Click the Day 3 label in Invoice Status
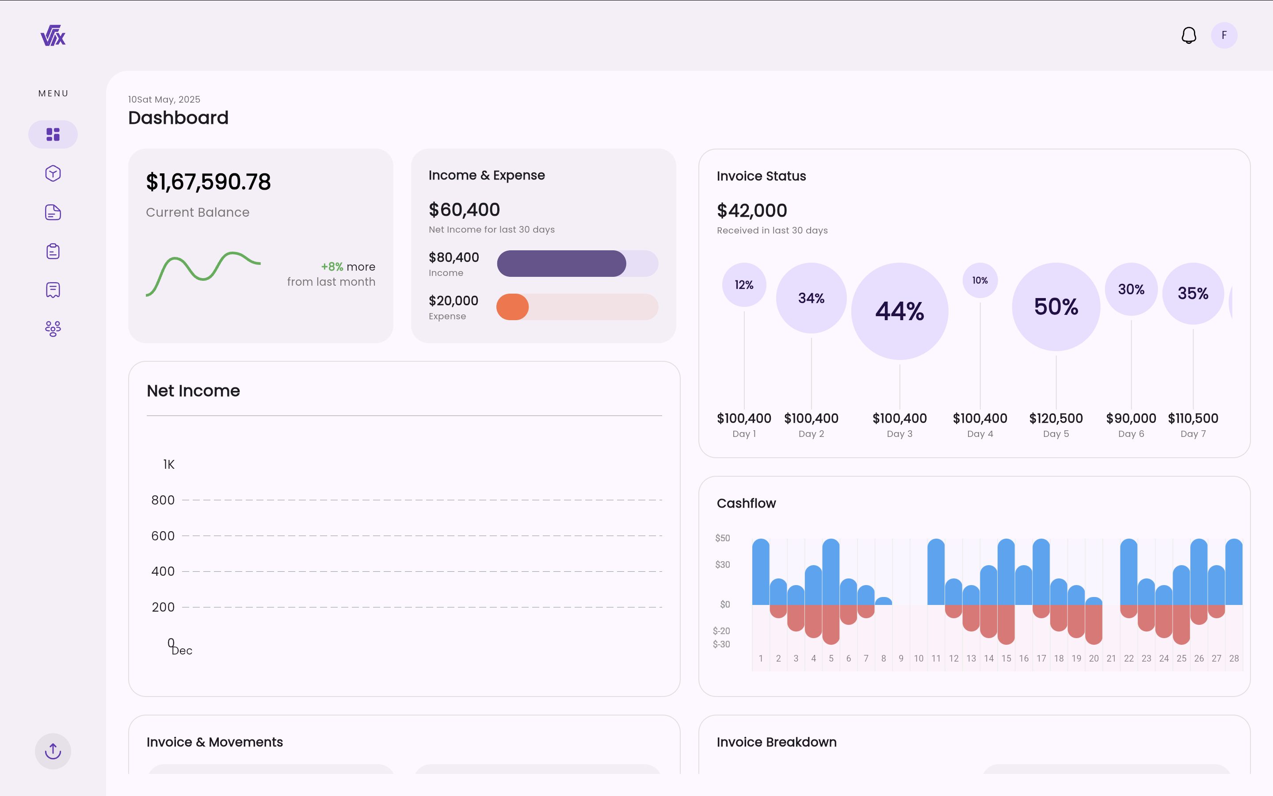This screenshot has height=796, width=1273. click(x=899, y=434)
